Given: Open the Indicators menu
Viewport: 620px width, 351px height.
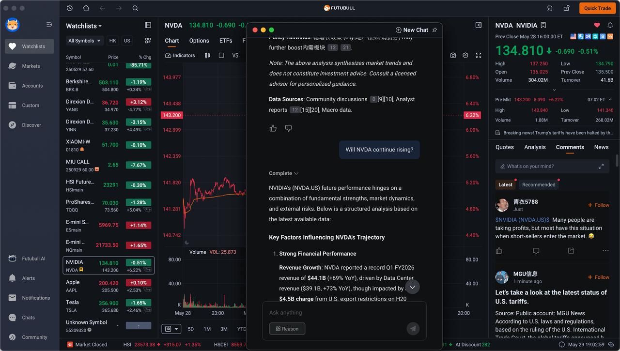Looking at the screenshot, I should tap(180, 55).
